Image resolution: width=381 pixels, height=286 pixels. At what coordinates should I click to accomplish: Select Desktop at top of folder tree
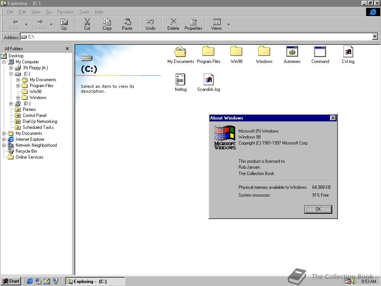click(x=16, y=56)
